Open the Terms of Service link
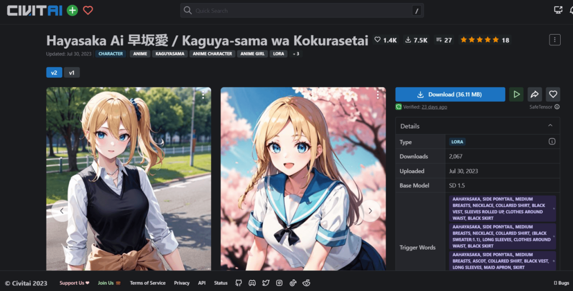The image size is (573, 291). [148, 283]
